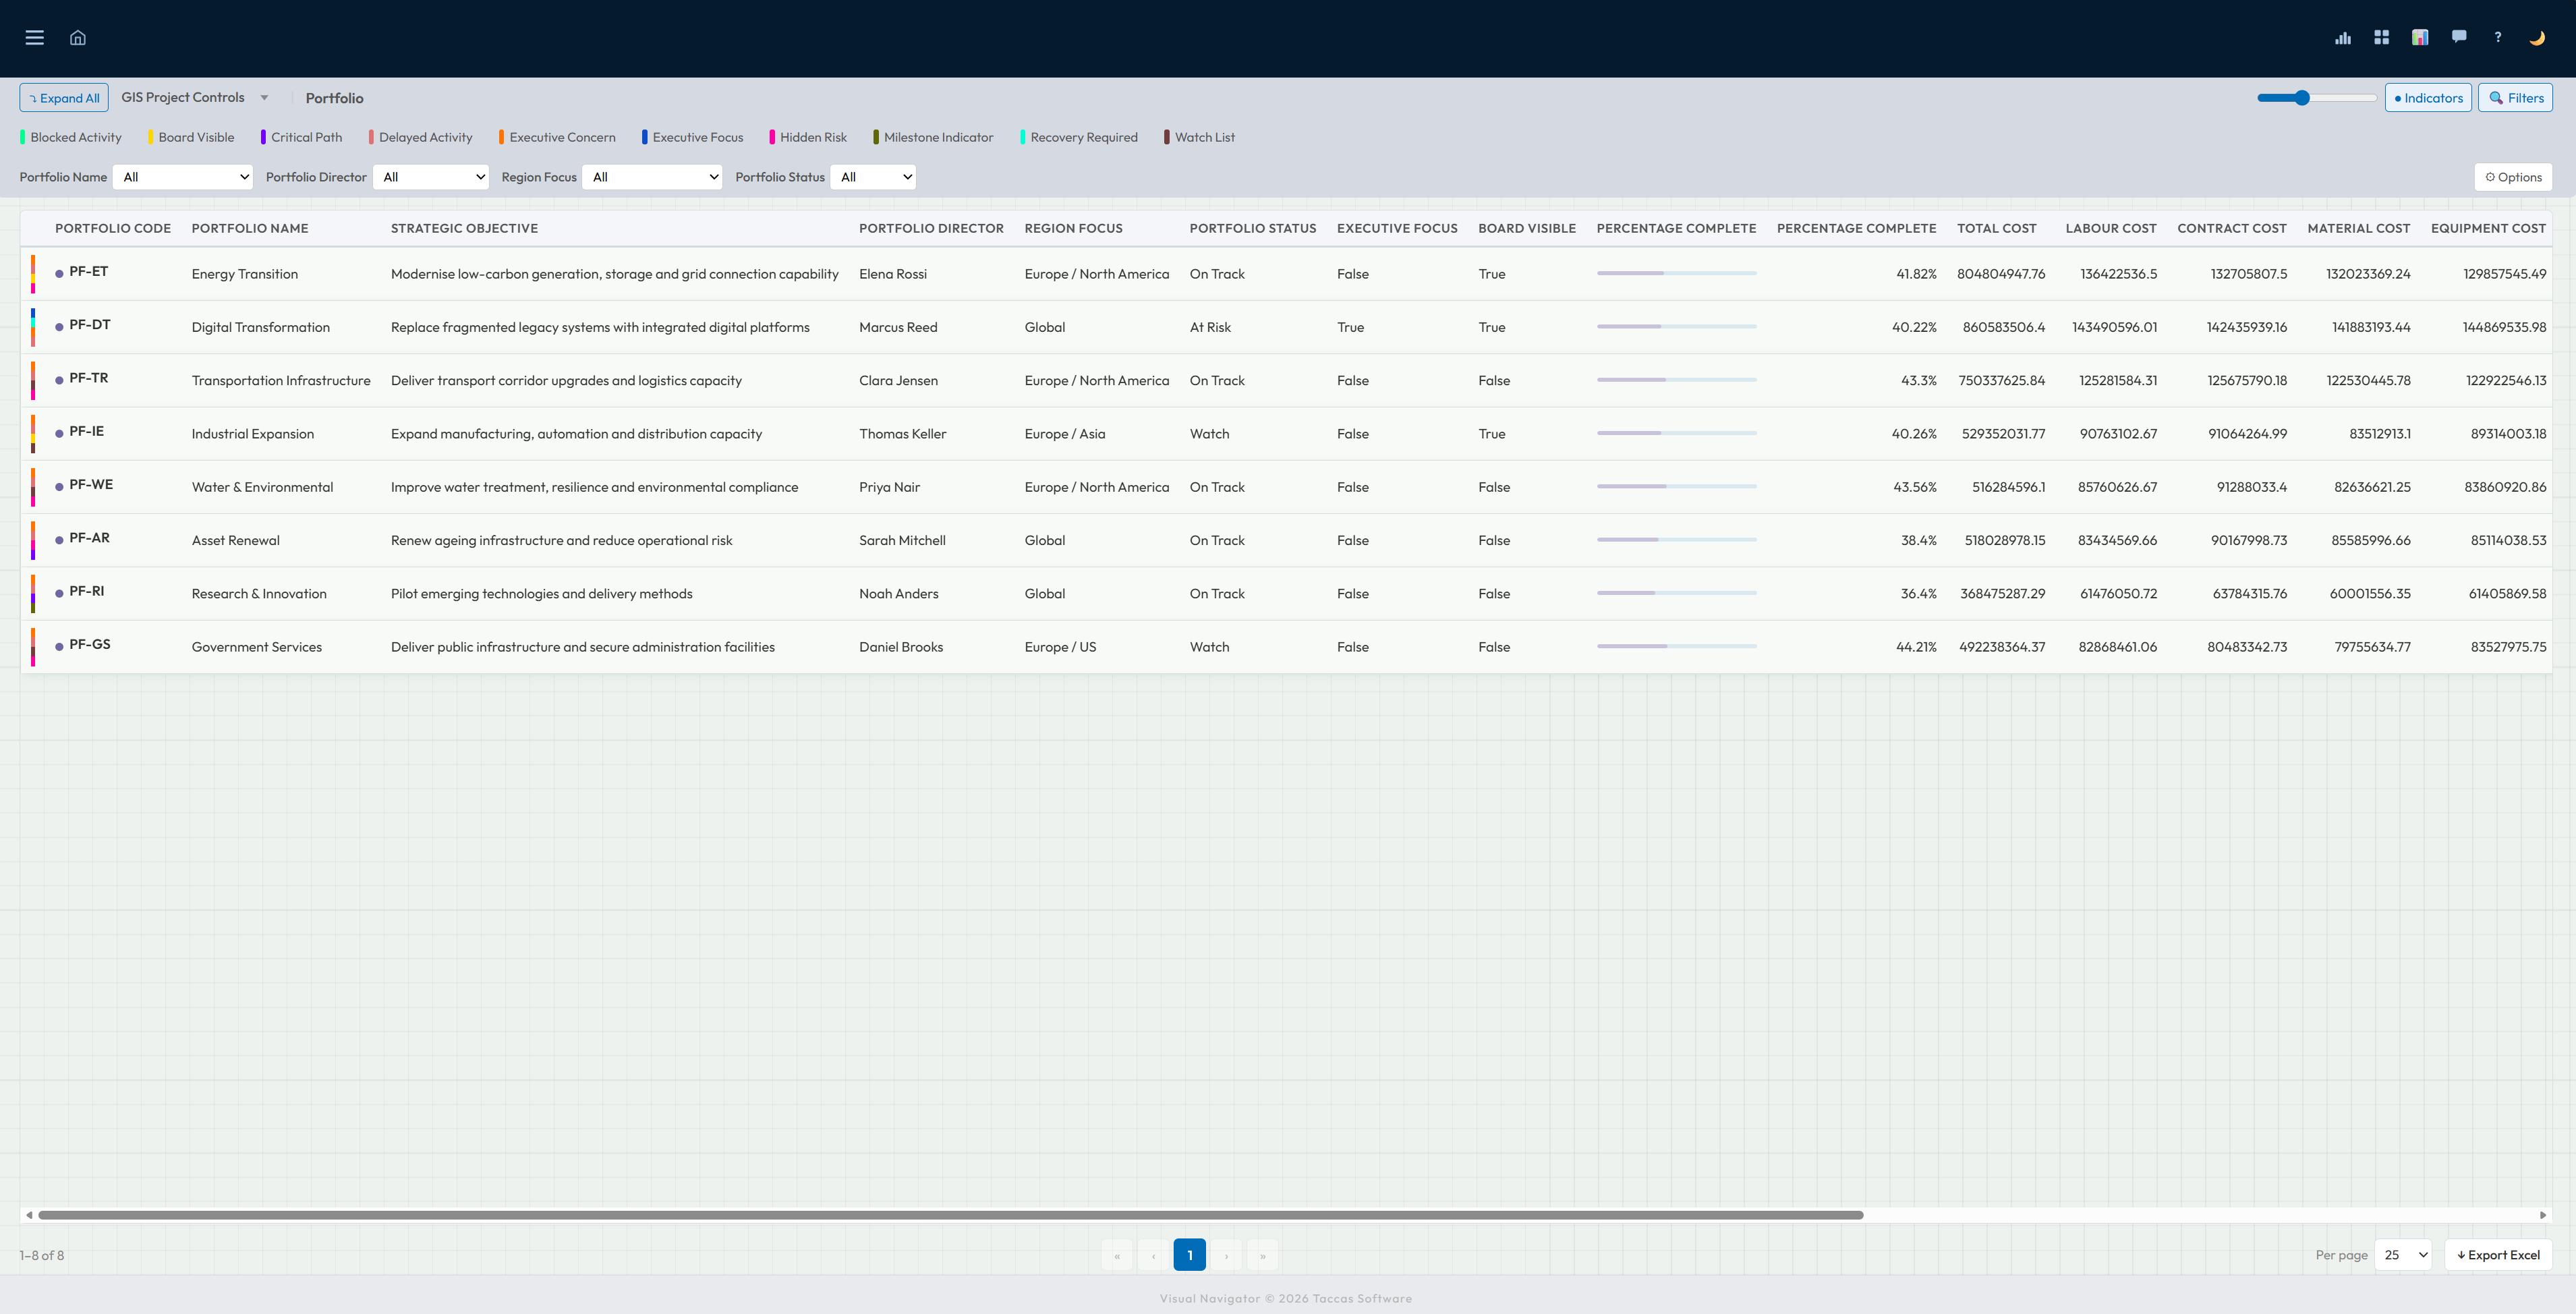Toggle the Board Visible indicator legend
The height and width of the screenshot is (1314, 2576).
point(191,137)
